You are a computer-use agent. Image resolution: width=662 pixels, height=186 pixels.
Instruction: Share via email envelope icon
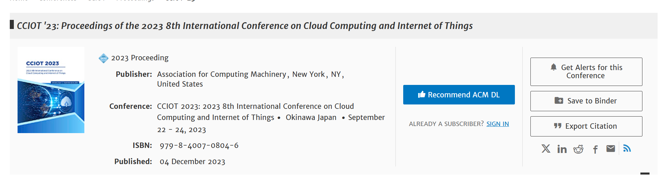[611, 149]
